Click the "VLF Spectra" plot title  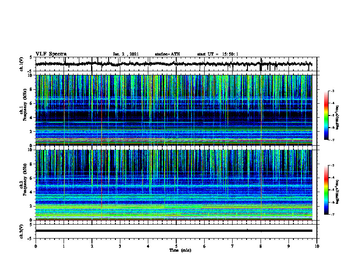pos(51,54)
